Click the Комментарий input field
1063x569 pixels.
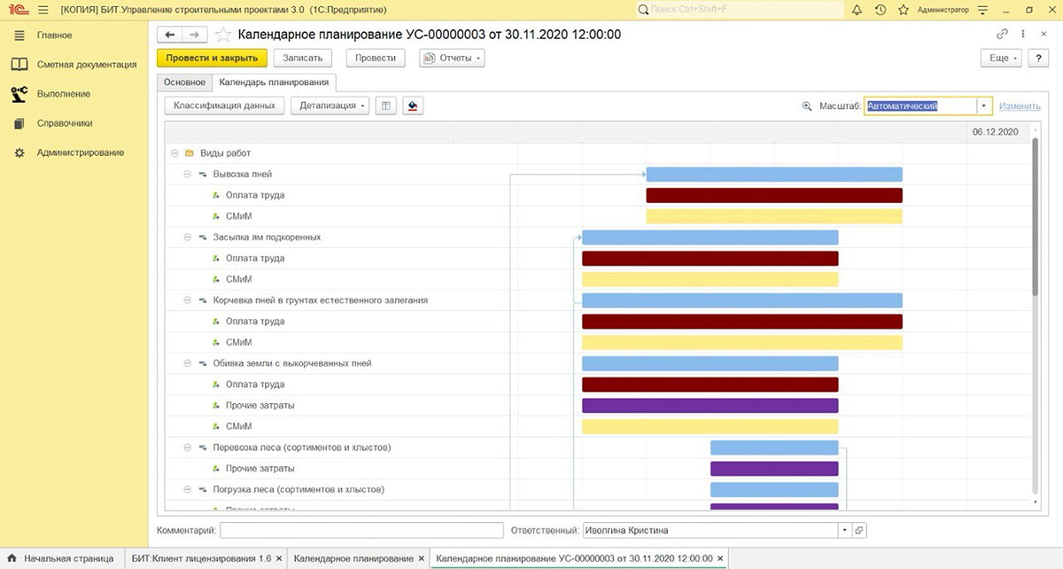[x=361, y=530]
